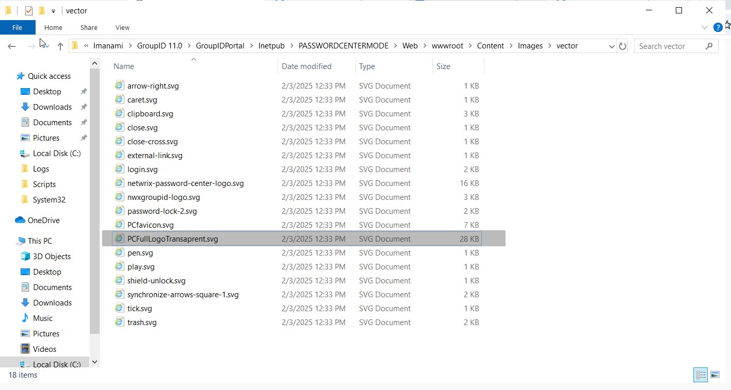
Task: Open the Share tab
Action: (88, 27)
